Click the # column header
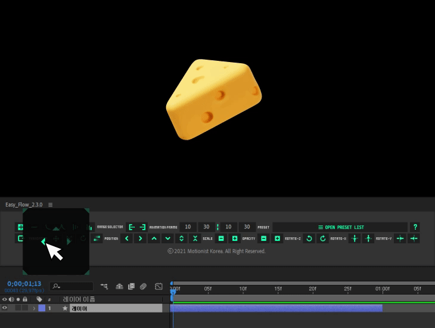435x328 pixels. click(x=49, y=299)
